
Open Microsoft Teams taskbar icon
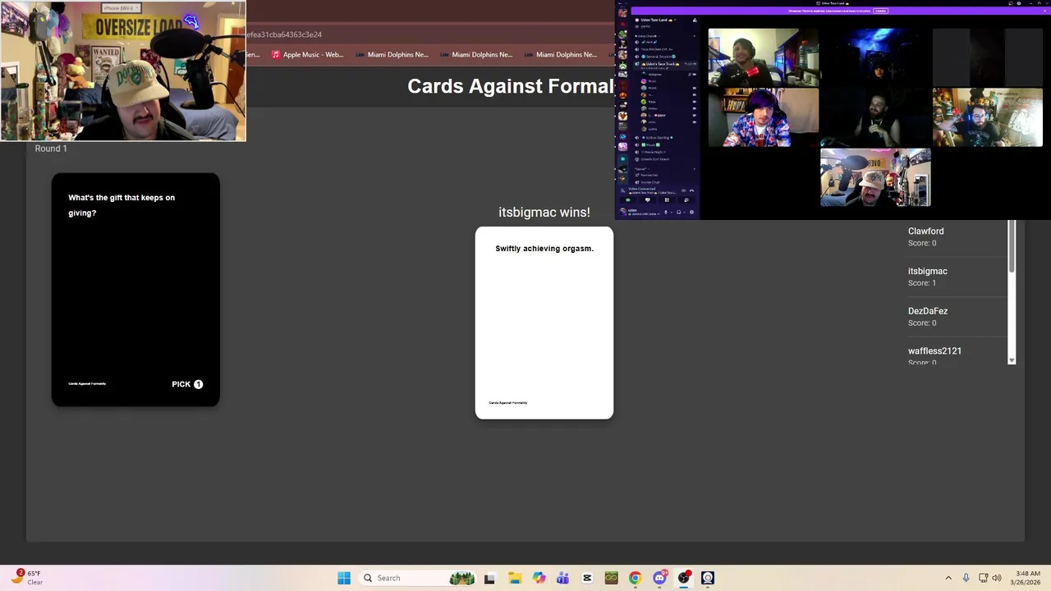coord(562,578)
